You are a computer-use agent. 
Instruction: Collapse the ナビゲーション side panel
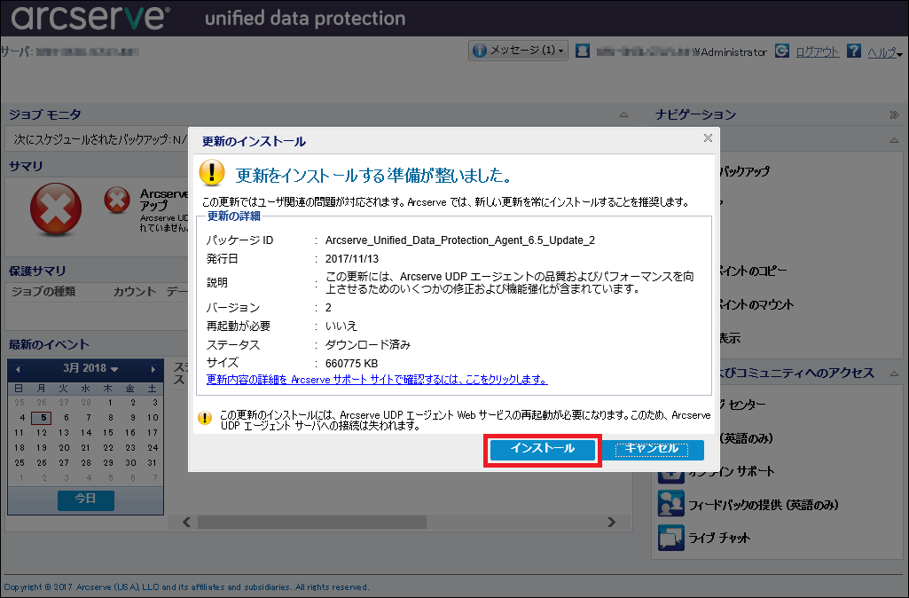coord(895,114)
